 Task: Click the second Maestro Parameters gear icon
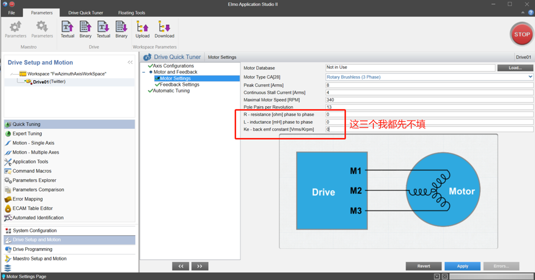42,27
